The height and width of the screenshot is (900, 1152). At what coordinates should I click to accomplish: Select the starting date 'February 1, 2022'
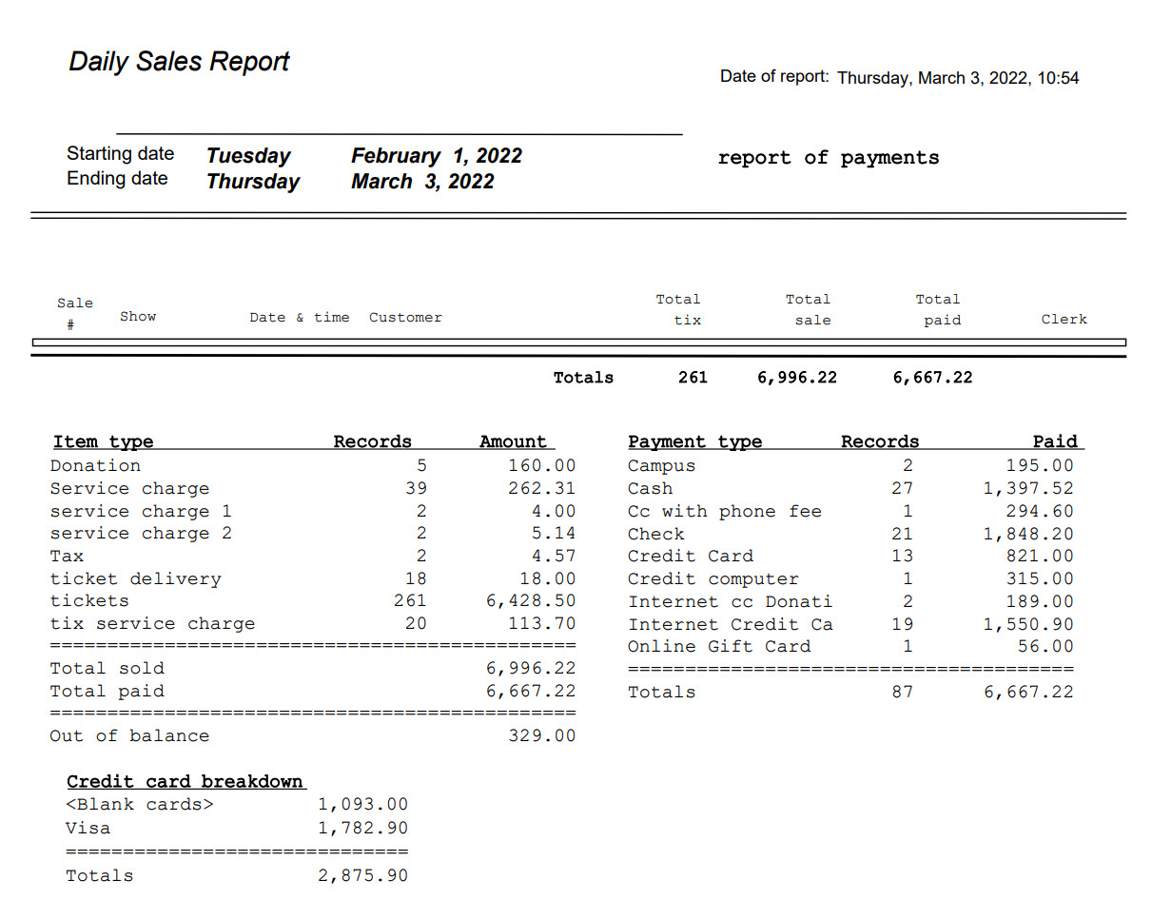(436, 156)
